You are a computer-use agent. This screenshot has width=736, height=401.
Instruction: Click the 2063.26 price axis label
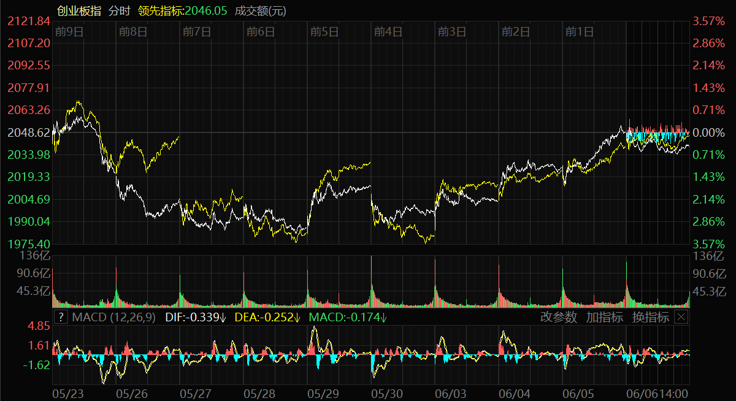[x=29, y=110]
